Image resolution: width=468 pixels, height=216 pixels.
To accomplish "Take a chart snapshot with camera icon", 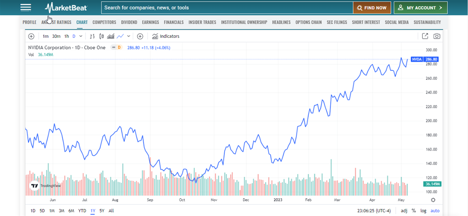I will pos(437,36).
